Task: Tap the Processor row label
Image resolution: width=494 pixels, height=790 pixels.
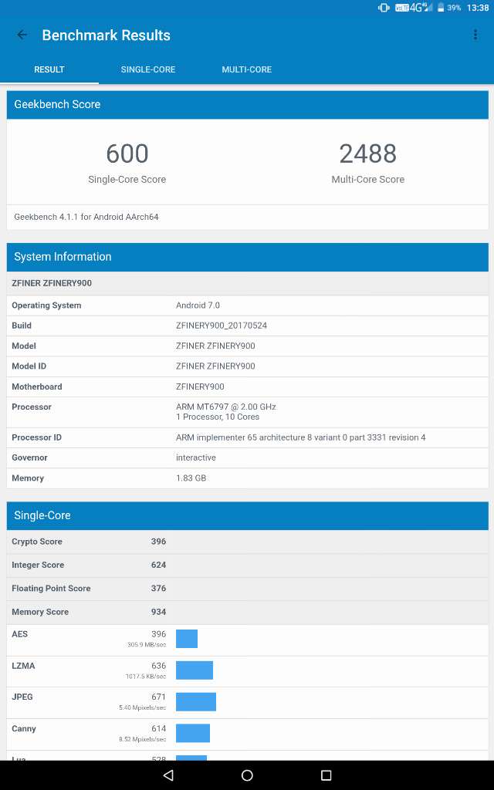Action: click(x=32, y=407)
